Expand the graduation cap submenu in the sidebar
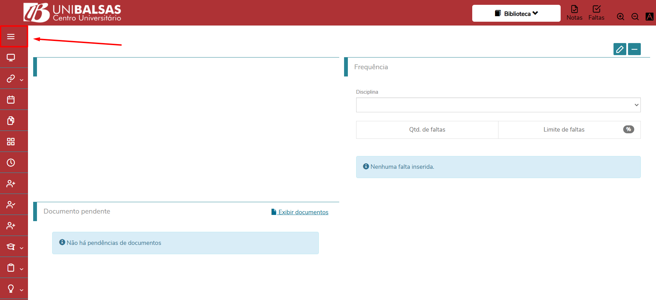The image size is (656, 300). click(x=14, y=247)
